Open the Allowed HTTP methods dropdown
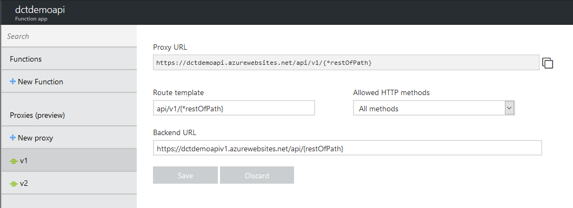The width and height of the screenshot is (573, 208). click(x=434, y=109)
